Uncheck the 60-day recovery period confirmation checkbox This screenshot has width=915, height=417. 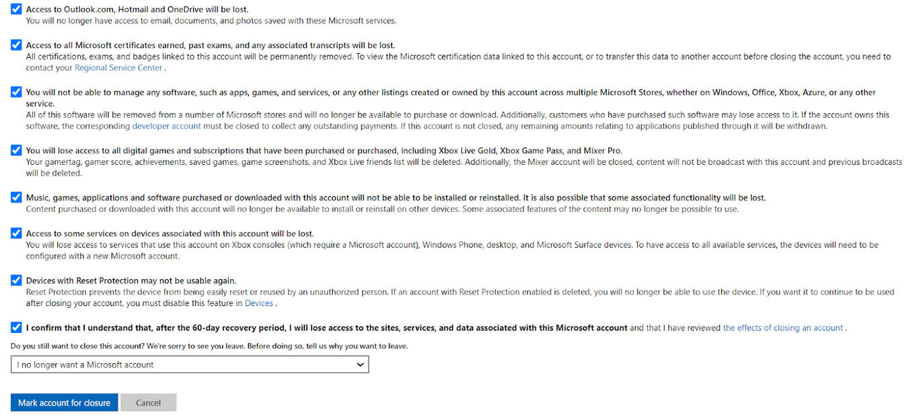[x=15, y=328]
